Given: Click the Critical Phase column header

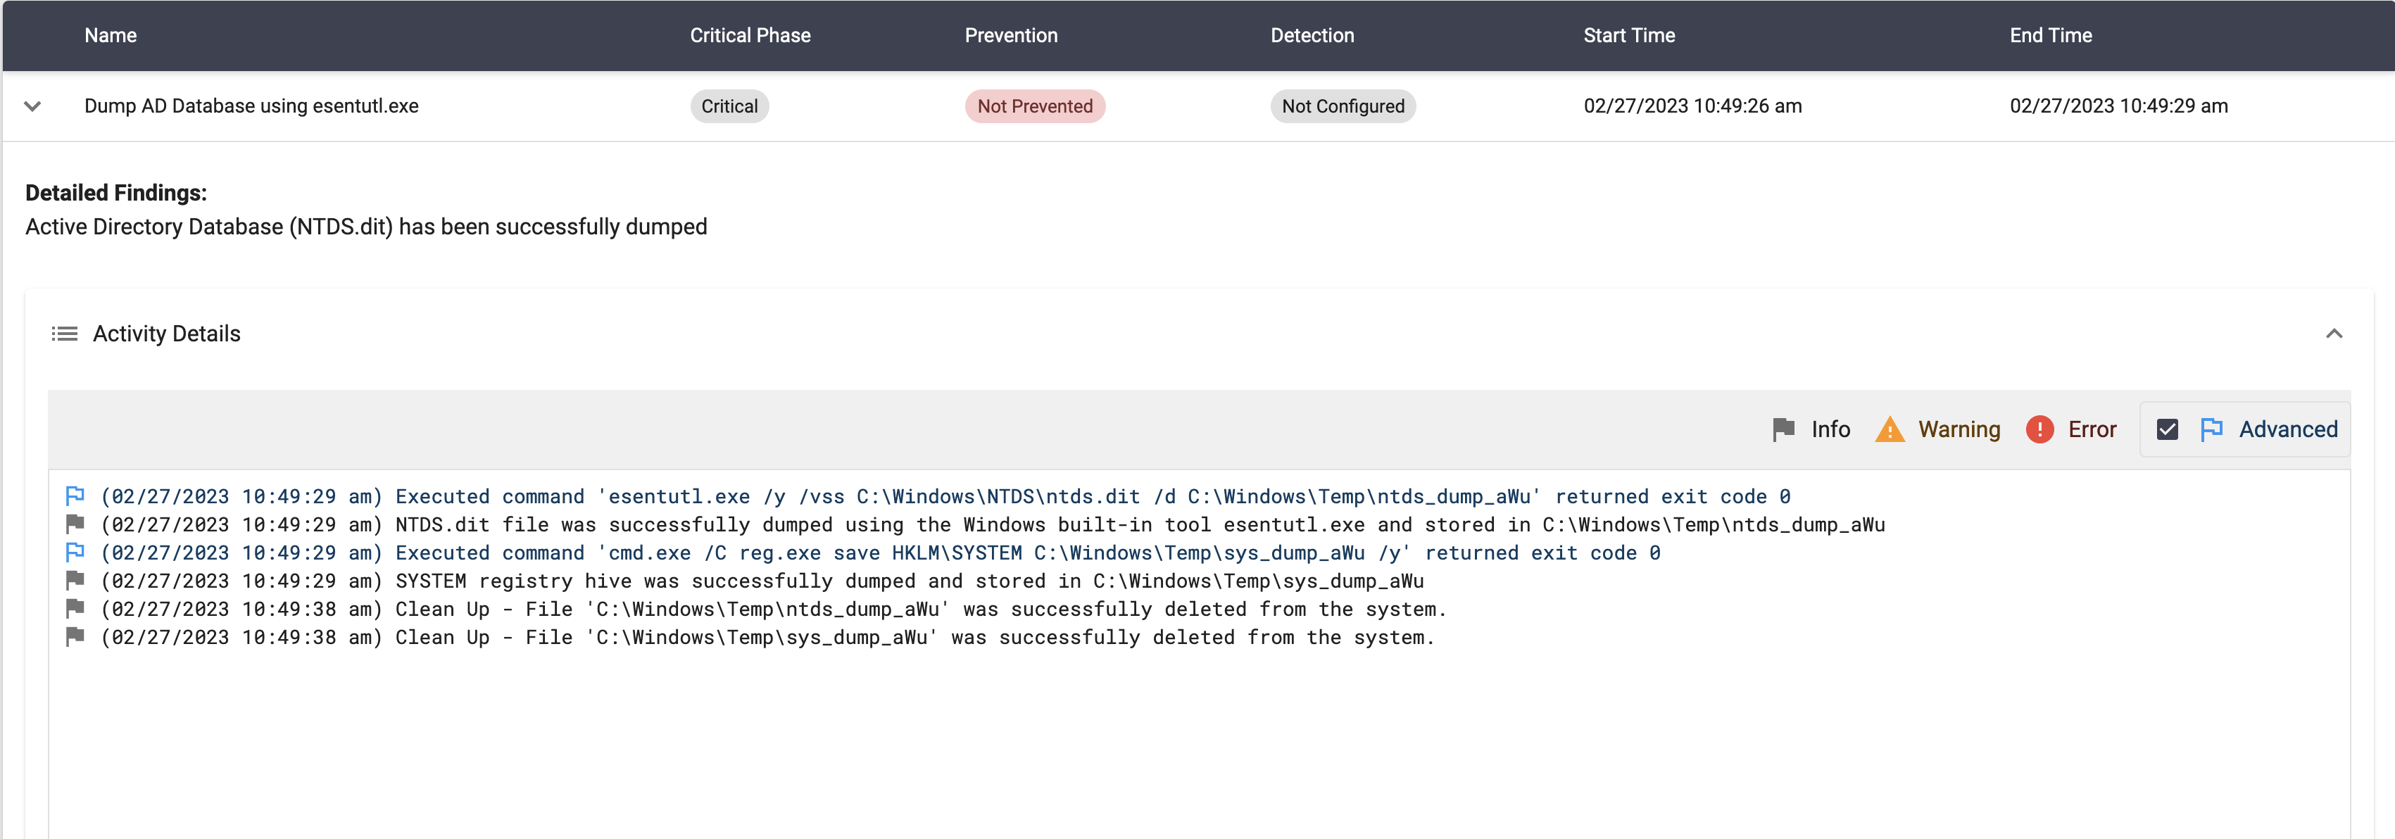Looking at the screenshot, I should click(x=749, y=35).
